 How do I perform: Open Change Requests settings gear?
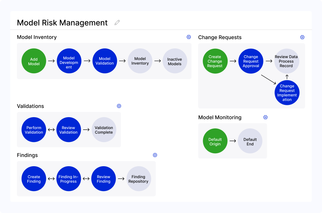(302, 37)
